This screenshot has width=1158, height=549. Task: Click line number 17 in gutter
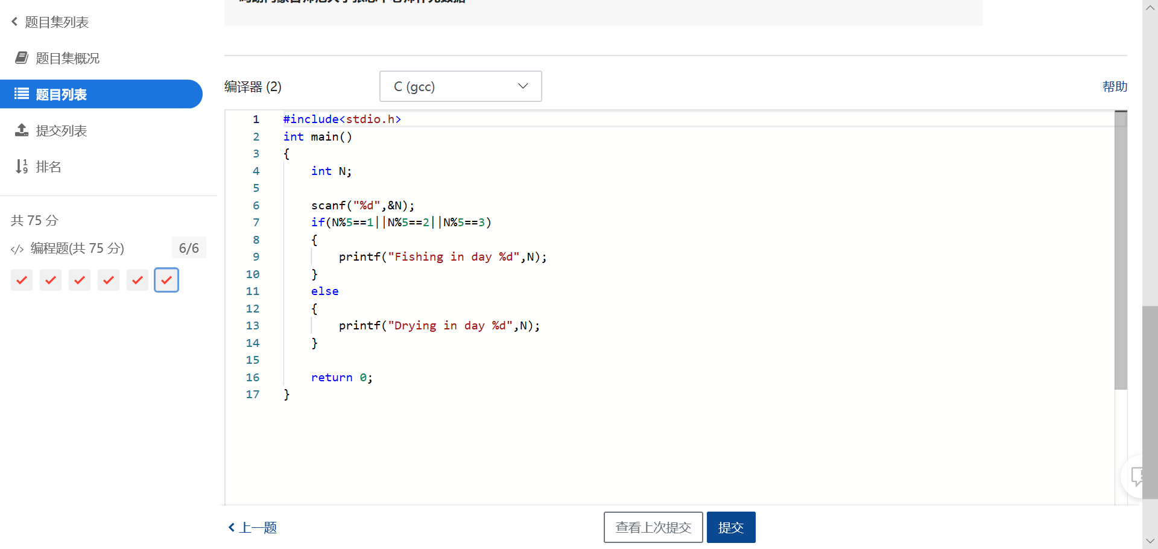click(x=253, y=395)
